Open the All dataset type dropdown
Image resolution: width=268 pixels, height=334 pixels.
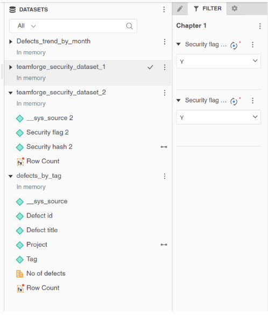[x=26, y=26]
